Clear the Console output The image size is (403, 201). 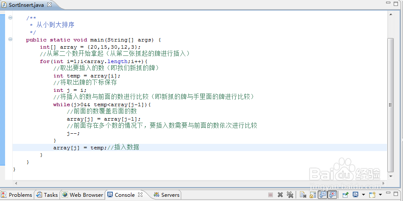click(303, 195)
